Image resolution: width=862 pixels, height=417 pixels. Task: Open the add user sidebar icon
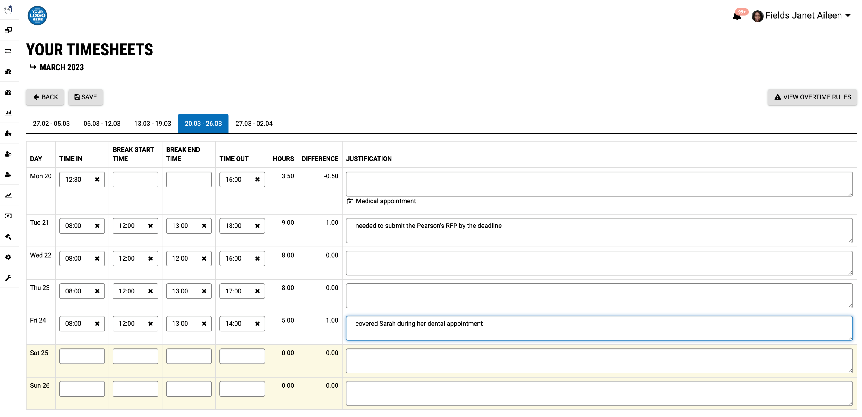[8, 175]
